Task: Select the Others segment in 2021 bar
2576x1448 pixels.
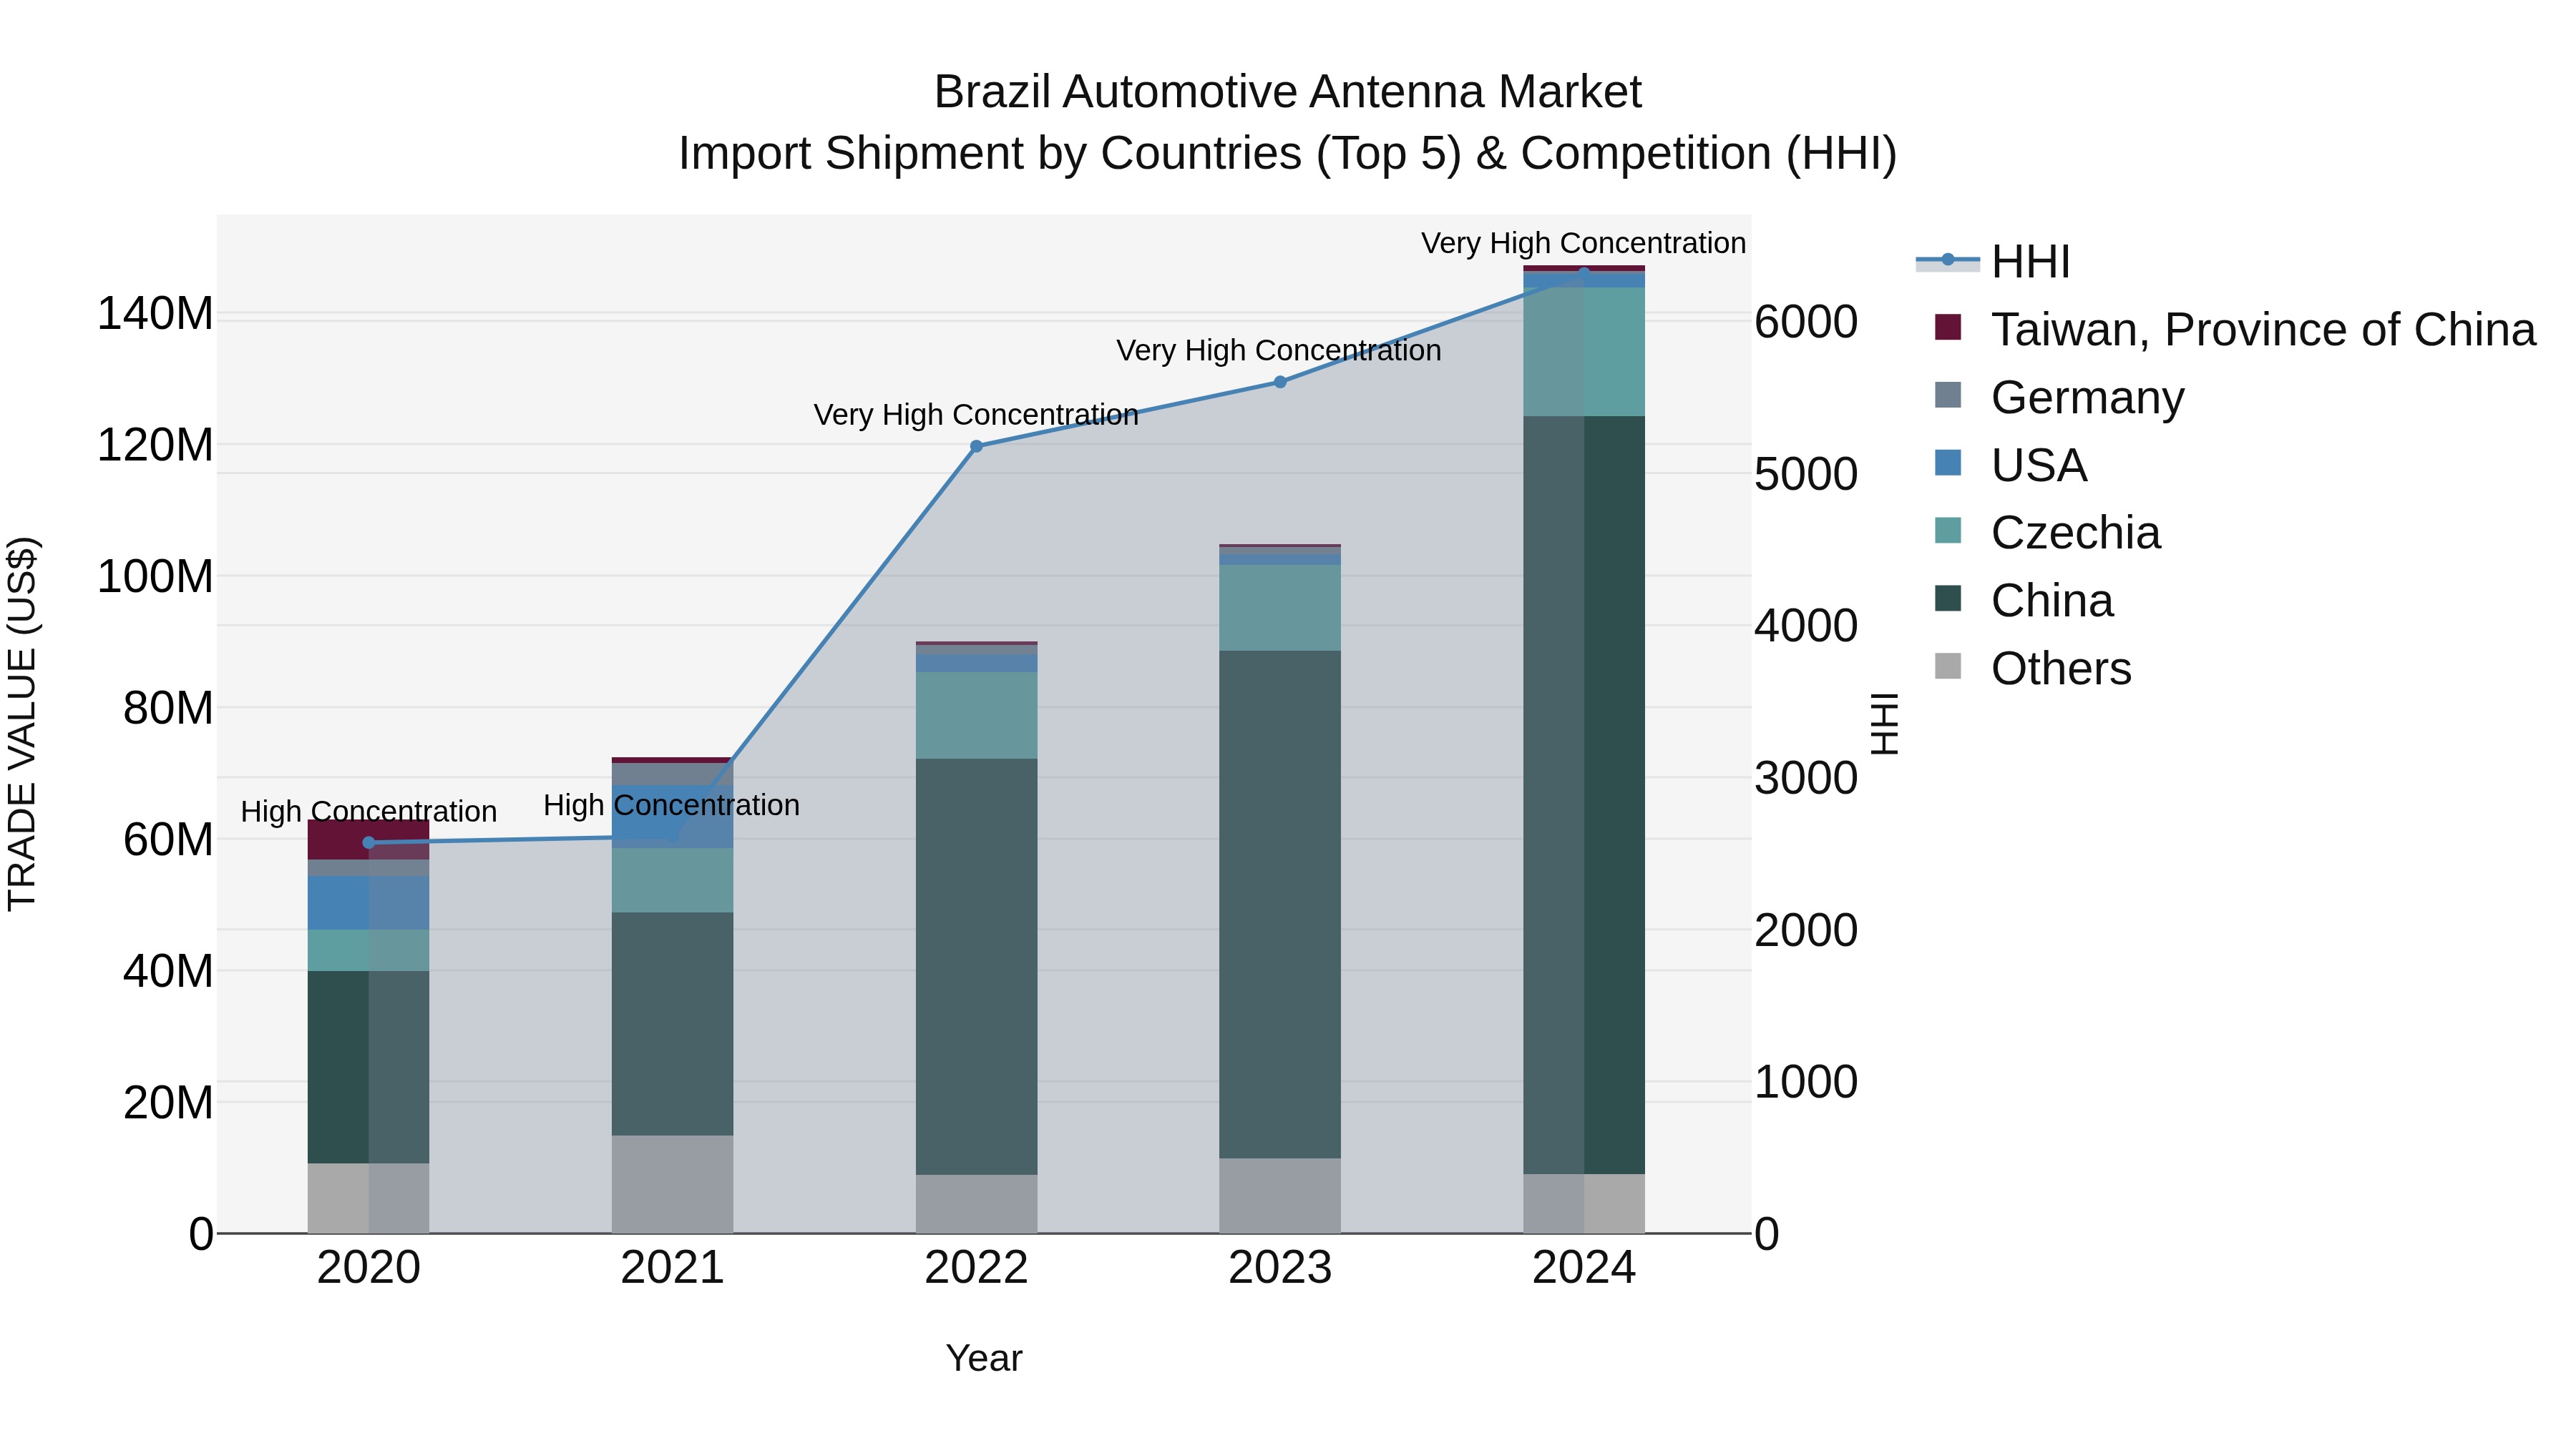Action: (672, 1184)
